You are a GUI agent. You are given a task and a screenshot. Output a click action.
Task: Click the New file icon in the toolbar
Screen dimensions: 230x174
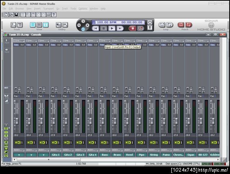6,15
